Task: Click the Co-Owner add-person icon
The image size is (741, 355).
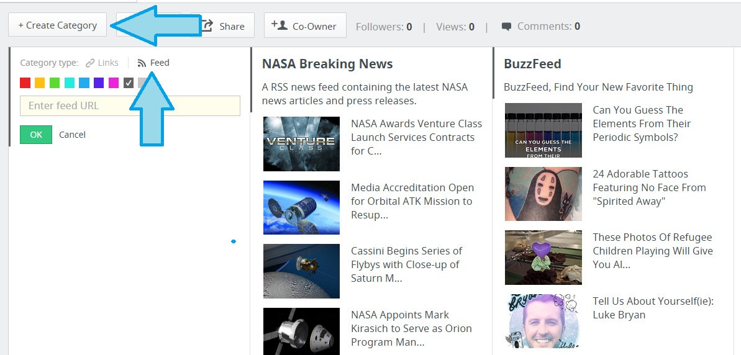Action: point(280,25)
